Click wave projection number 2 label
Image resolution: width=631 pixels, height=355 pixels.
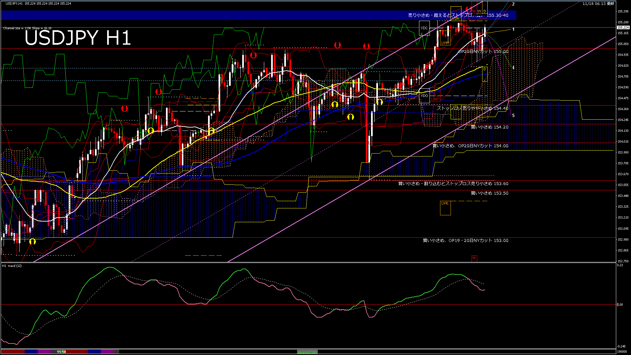point(513,4)
